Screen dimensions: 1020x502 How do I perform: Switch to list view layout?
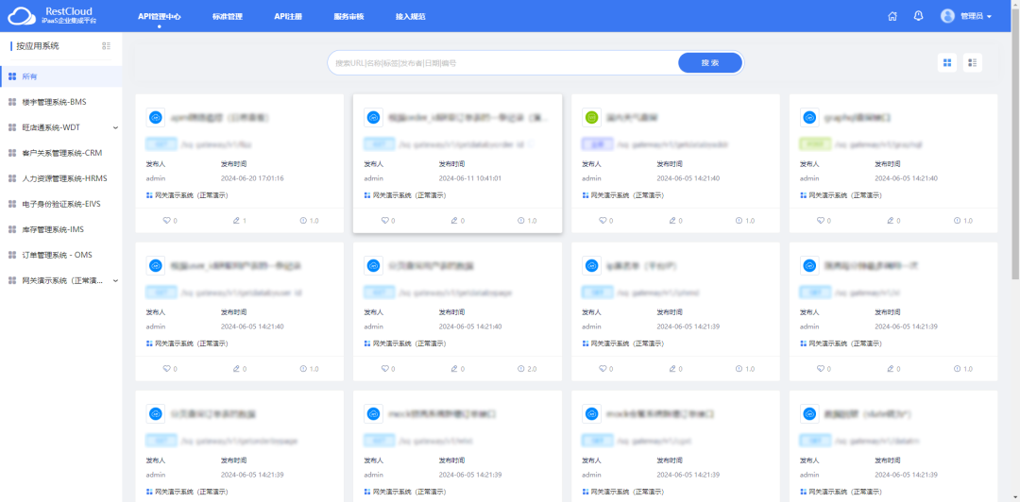click(973, 63)
